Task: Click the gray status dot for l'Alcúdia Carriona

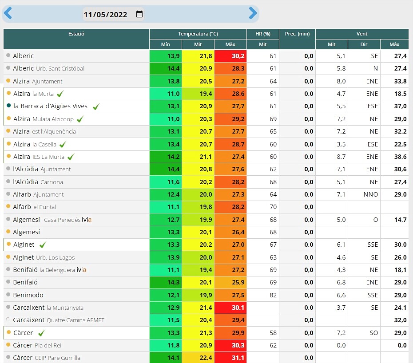Action: coord(8,181)
